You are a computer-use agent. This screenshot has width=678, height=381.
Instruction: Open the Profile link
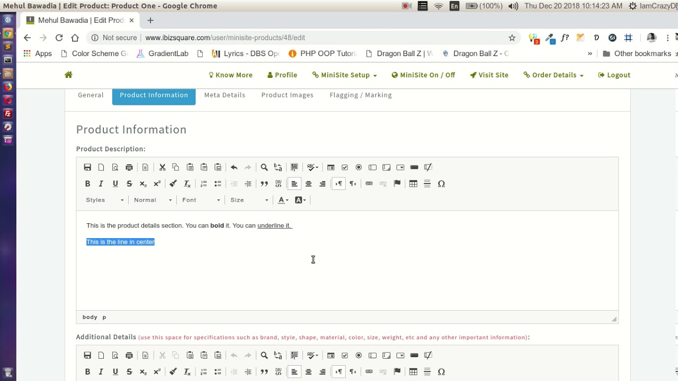282,75
